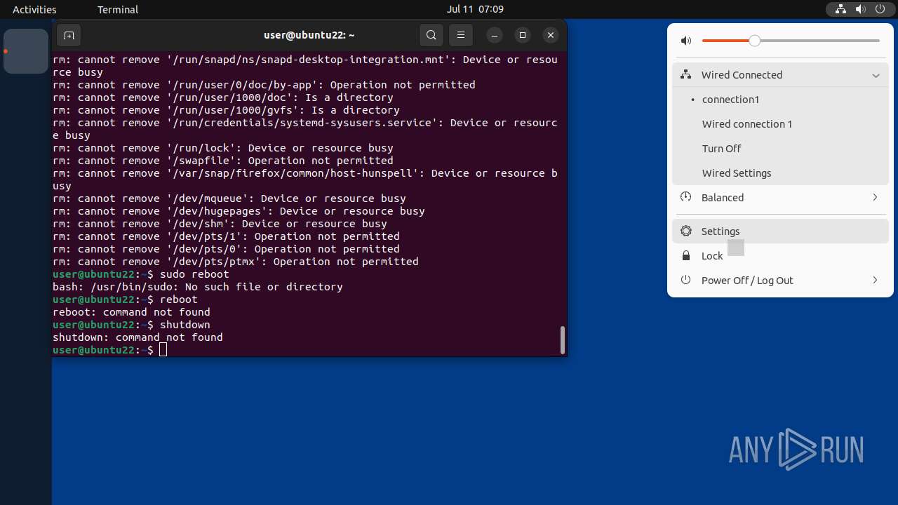Turn Off the wired connection
898x505 pixels.
click(780, 149)
